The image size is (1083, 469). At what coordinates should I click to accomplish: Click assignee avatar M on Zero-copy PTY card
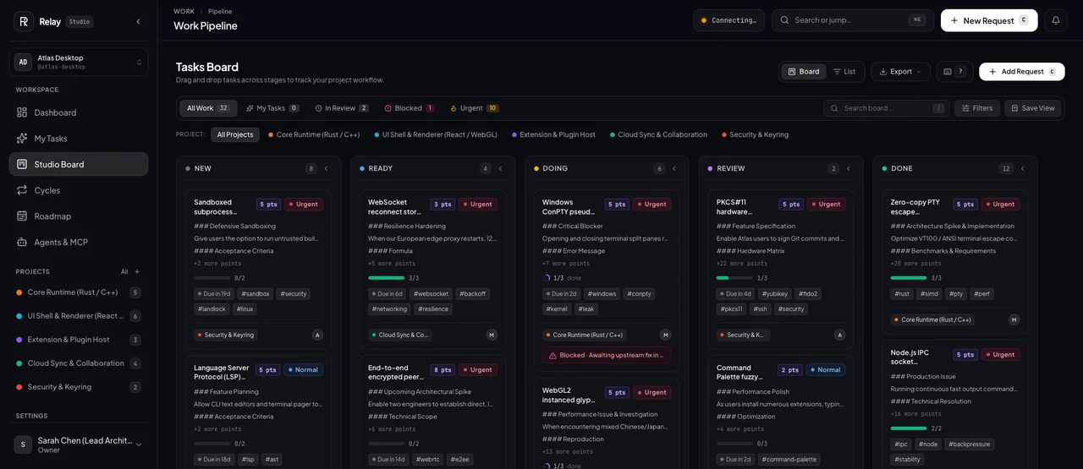pyautogui.click(x=1014, y=319)
